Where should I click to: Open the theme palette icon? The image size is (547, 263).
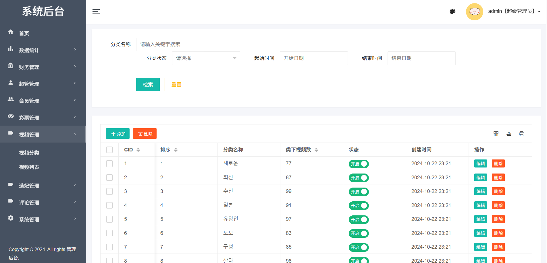pyautogui.click(x=452, y=11)
